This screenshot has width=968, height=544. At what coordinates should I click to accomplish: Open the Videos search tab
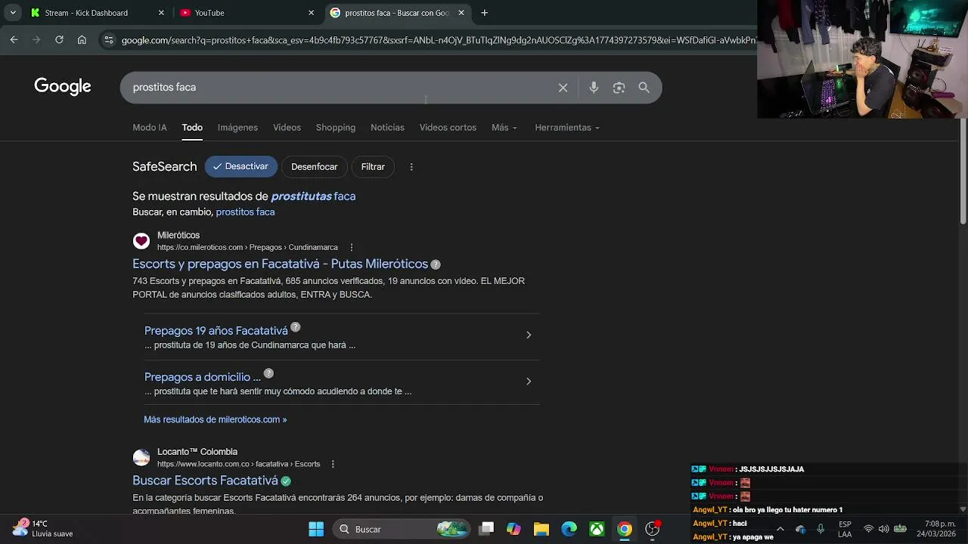coord(287,128)
